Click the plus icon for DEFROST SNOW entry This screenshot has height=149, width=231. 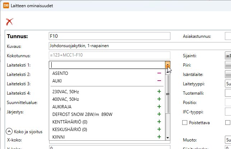click(x=159, y=114)
